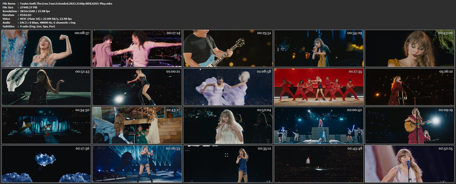
Task: Open the guitar thumbnail at 00:25:51
Action: coord(228,48)
